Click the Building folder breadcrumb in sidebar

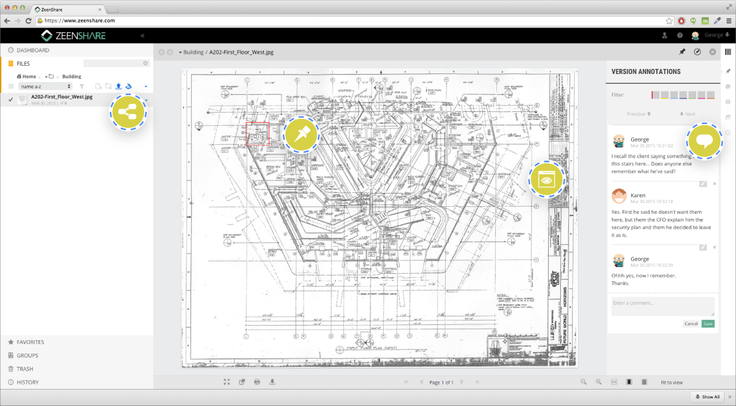click(x=72, y=77)
